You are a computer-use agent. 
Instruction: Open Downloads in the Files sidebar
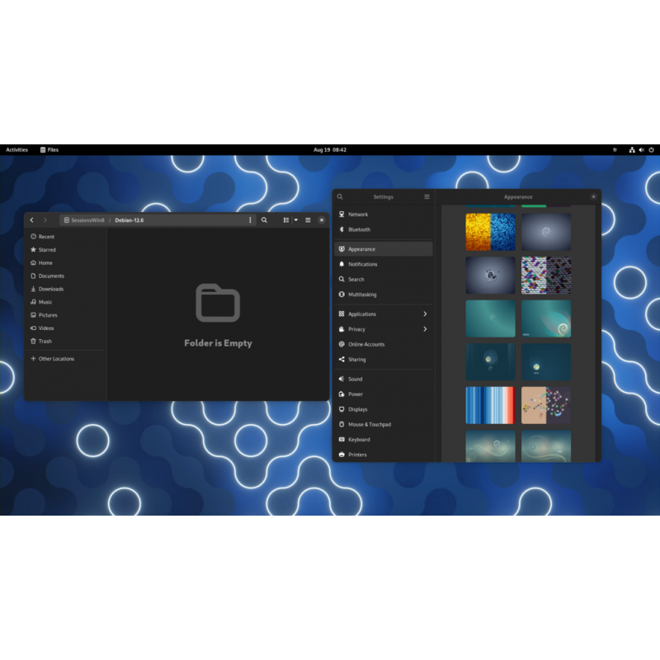pyautogui.click(x=50, y=289)
